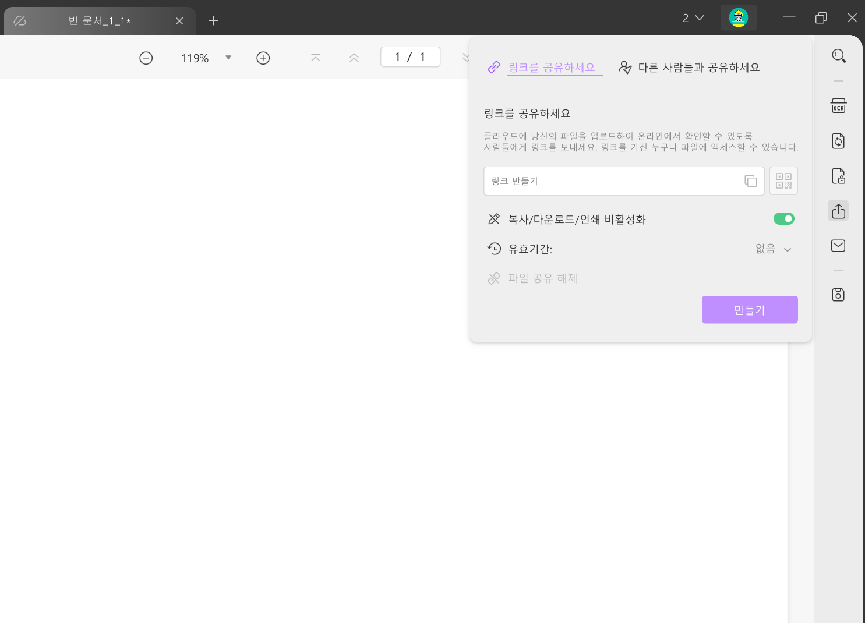Add a new tab with plus
Viewport: 865px width, 623px height.
[x=213, y=21]
